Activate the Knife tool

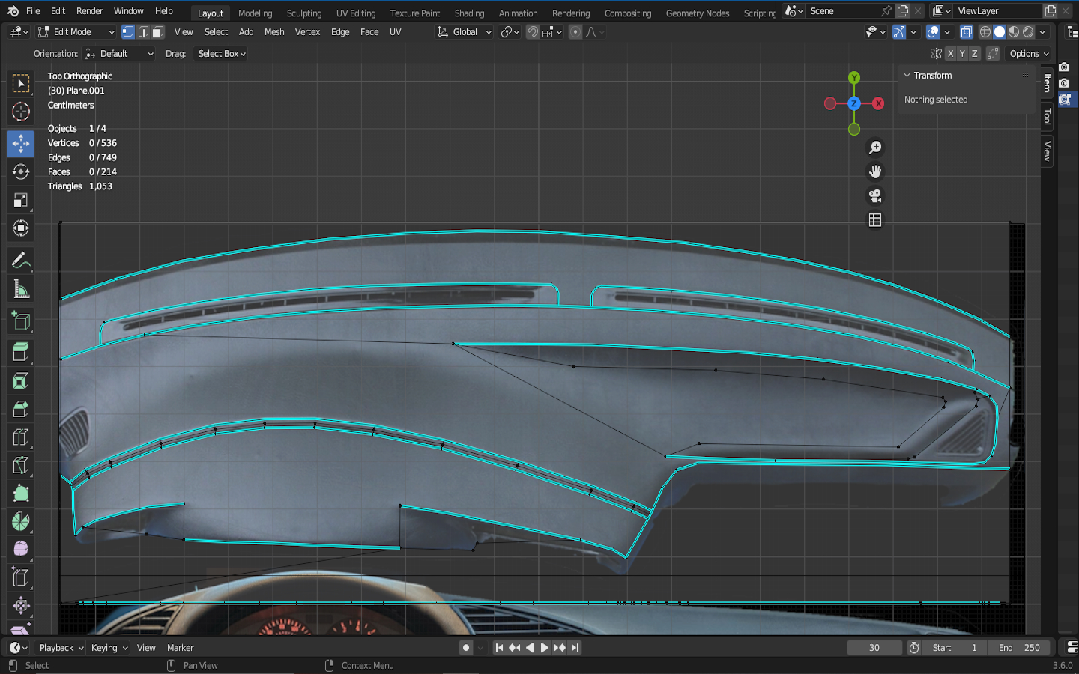tap(20, 465)
